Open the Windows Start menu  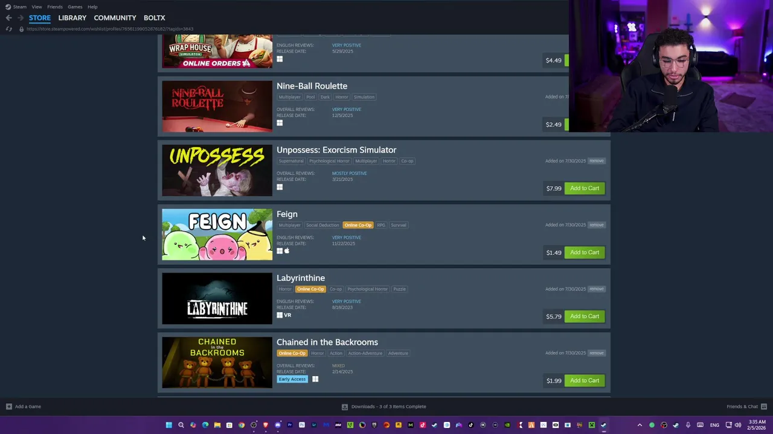(x=168, y=425)
